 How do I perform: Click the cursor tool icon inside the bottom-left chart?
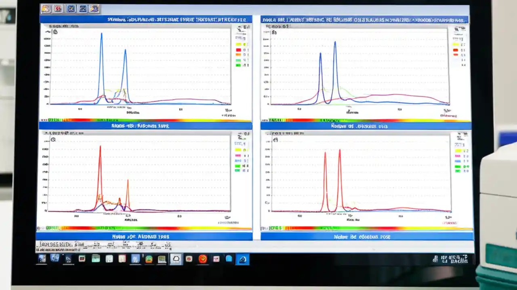[53, 139]
